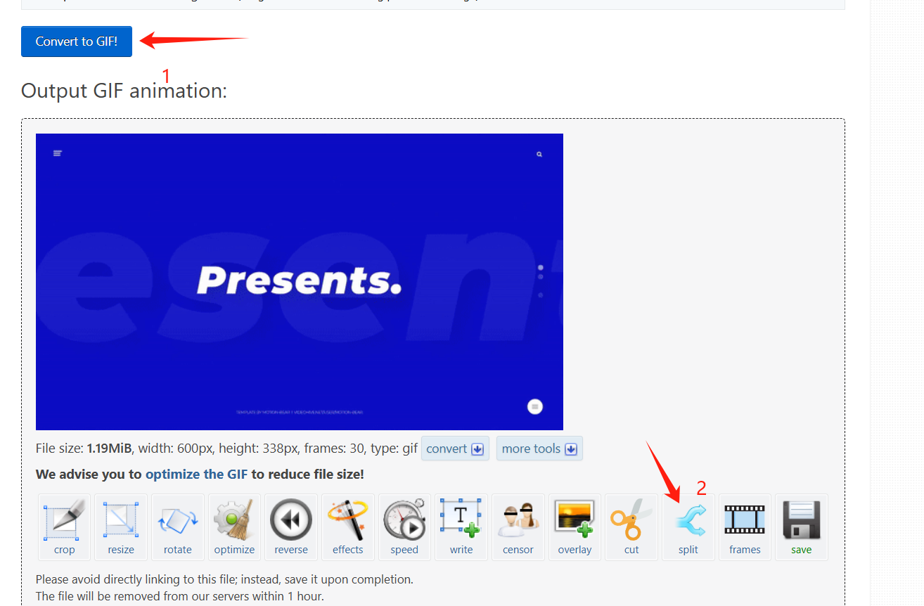
Task: Open the GIF optimizer tool
Action: [x=234, y=527]
